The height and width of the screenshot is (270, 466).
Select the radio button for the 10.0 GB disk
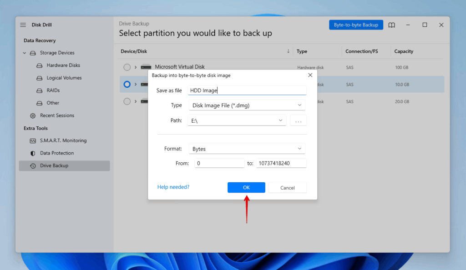click(x=127, y=84)
